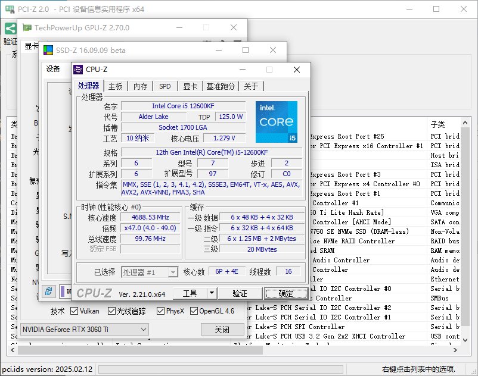Click PCI-Z vertical scrollbar up arrow
The height and width of the screenshot is (376, 478).
click(x=465, y=123)
